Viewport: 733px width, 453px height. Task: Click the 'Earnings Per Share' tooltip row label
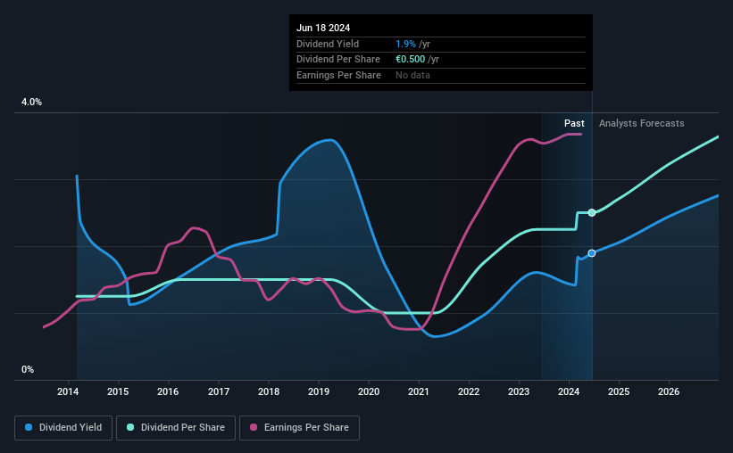pos(338,75)
